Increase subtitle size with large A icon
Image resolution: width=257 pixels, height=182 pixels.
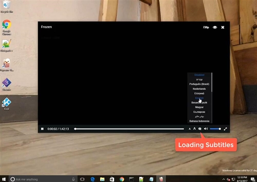(x=194, y=129)
